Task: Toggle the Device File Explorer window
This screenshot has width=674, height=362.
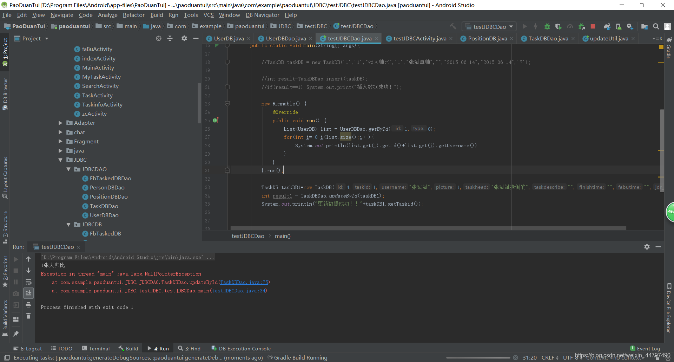Action: point(669,308)
